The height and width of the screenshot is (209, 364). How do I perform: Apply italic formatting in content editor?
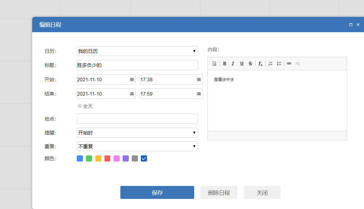[233, 64]
